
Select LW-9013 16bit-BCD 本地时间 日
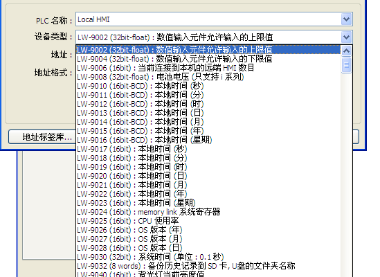tap(208, 113)
